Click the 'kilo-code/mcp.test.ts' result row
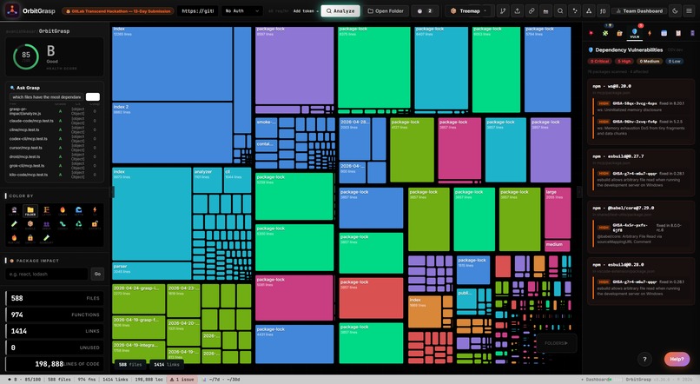The image size is (700, 384). coord(54,175)
